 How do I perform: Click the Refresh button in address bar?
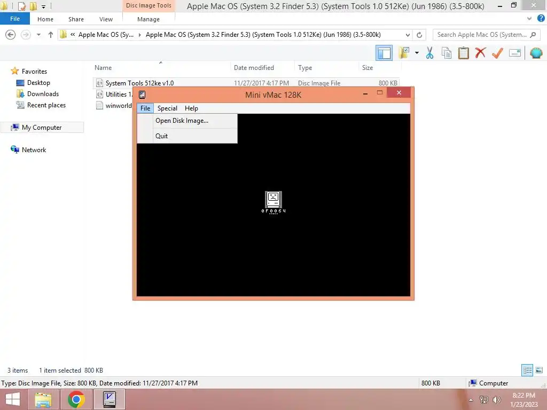(419, 35)
